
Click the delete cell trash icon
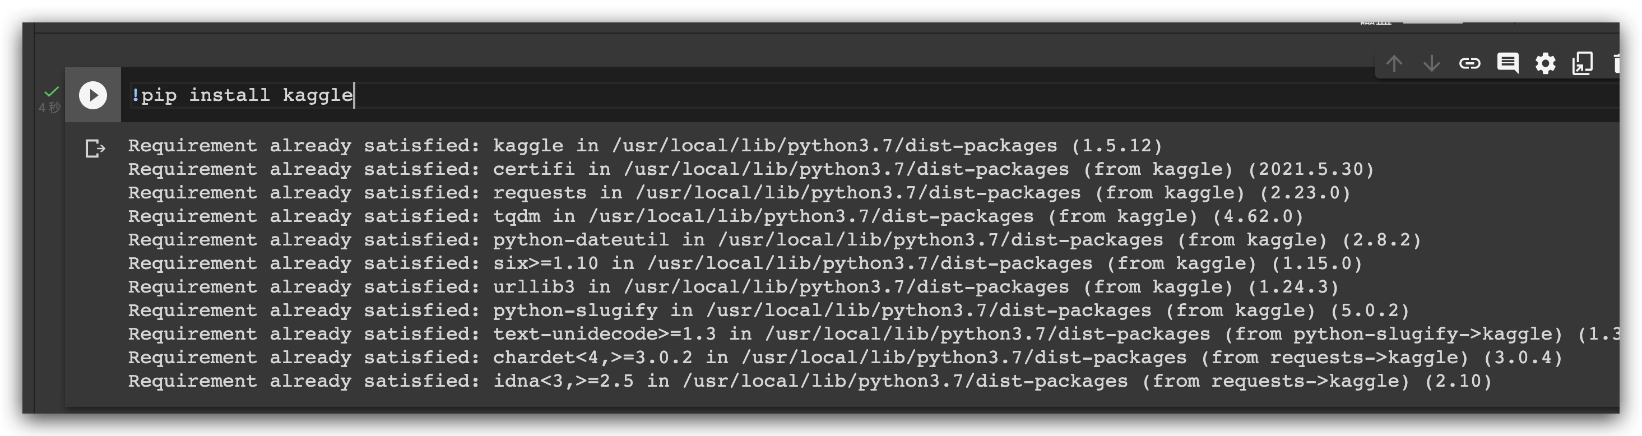[1616, 63]
